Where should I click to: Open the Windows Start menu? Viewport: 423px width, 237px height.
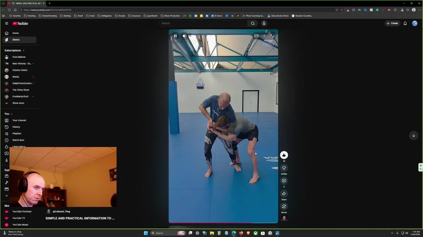coord(146,233)
